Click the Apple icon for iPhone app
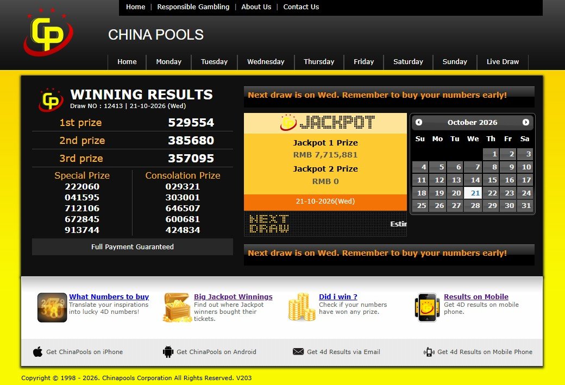The width and height of the screenshot is (565, 385). point(38,351)
